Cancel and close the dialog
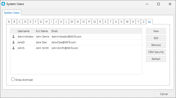The width and height of the screenshot is (176, 98). tap(164, 94)
